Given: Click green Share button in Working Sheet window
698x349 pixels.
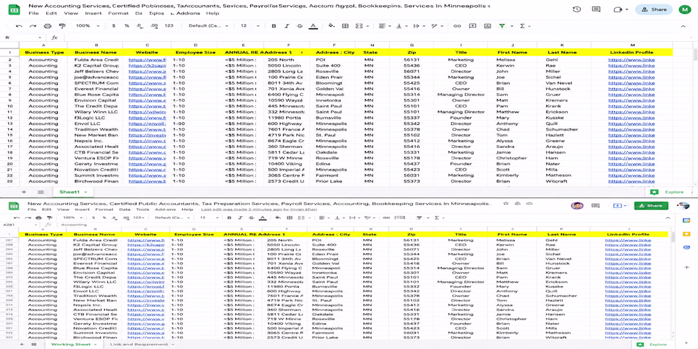Looking at the screenshot, I should 651,206.
